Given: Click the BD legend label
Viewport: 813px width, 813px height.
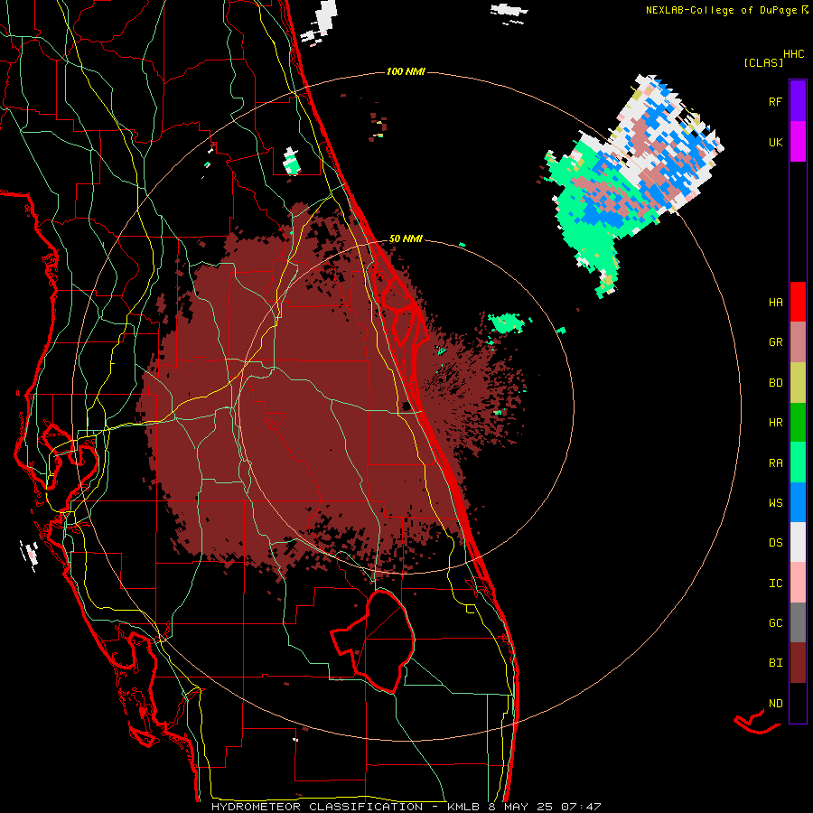Looking at the screenshot, I should [775, 383].
